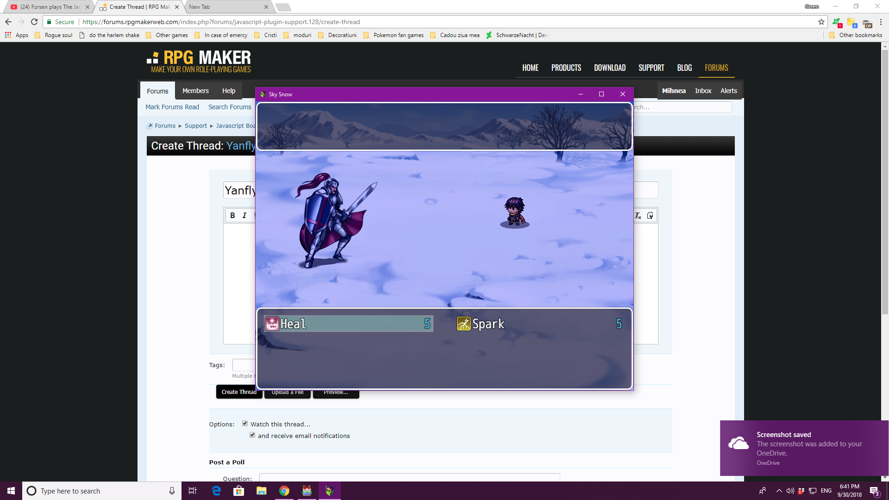Show hidden system tray icons
Image resolution: width=889 pixels, height=500 pixels.
click(x=779, y=491)
